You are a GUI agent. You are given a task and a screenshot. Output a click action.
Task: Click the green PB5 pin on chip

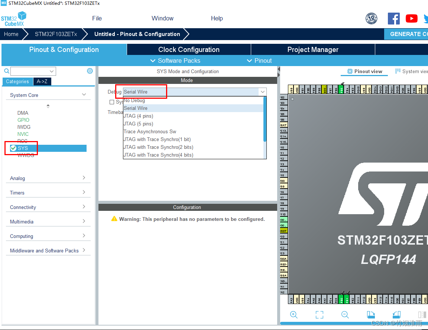(341, 89)
